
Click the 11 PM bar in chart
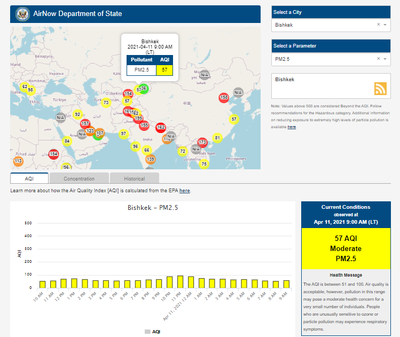click(x=180, y=282)
